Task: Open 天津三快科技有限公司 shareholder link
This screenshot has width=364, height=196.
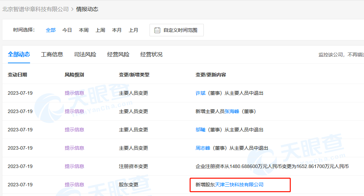Action: (239, 185)
